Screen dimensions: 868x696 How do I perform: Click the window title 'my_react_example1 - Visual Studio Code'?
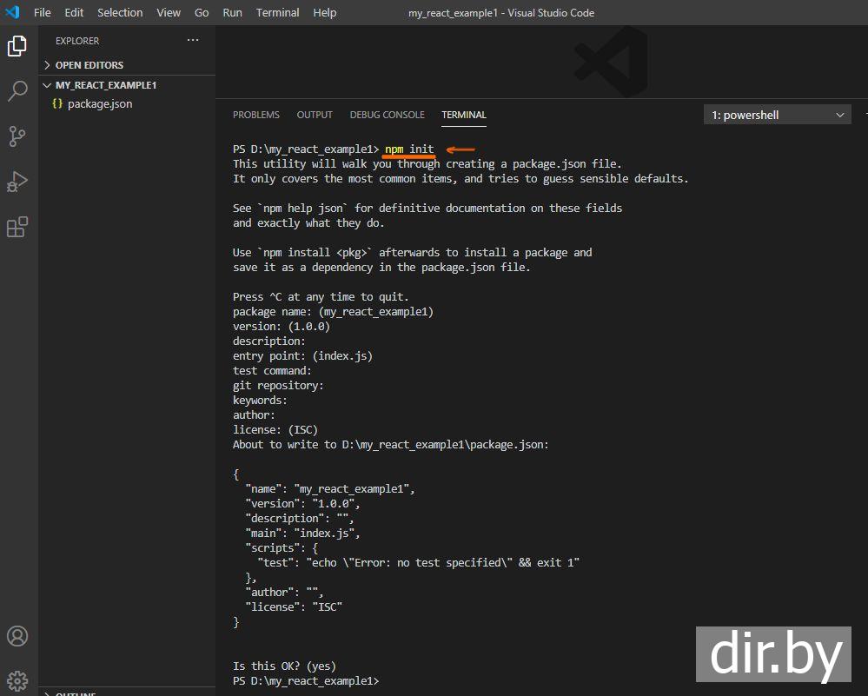pyautogui.click(x=501, y=13)
